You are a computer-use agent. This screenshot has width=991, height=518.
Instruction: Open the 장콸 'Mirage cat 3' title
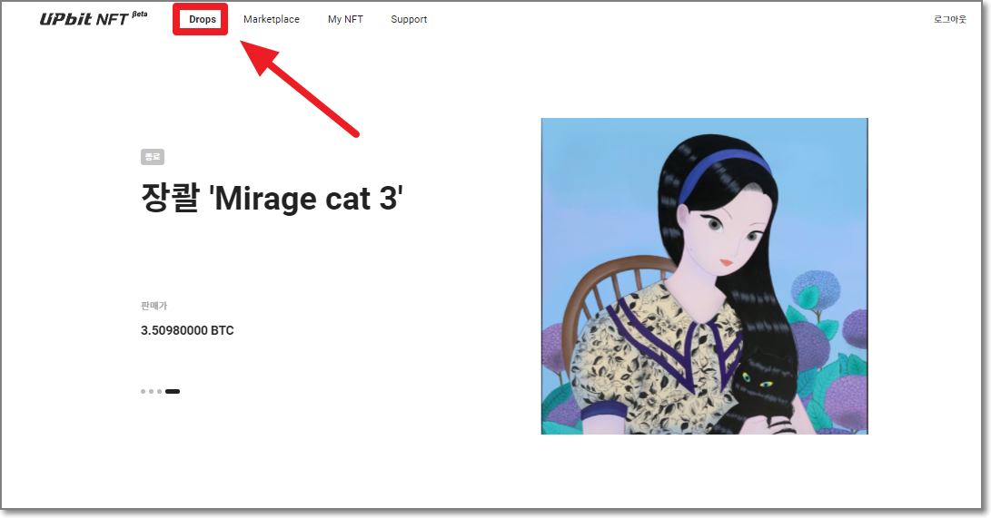pyautogui.click(x=272, y=198)
